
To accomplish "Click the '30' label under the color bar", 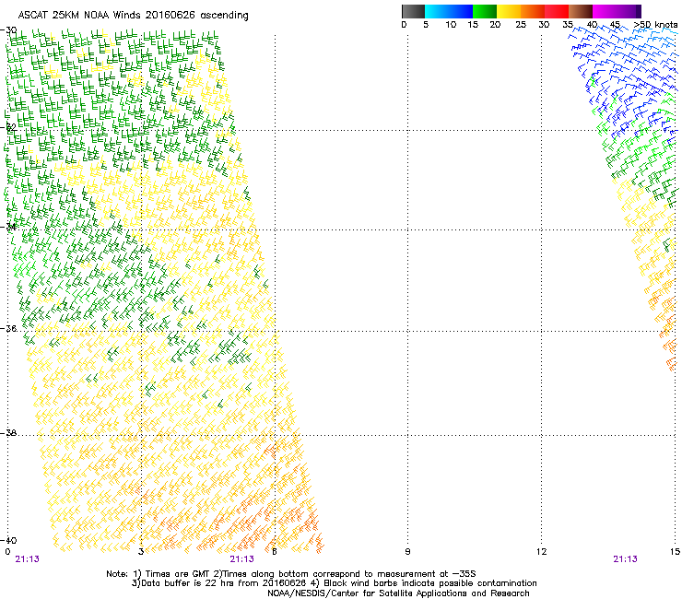I will pyautogui.click(x=544, y=25).
